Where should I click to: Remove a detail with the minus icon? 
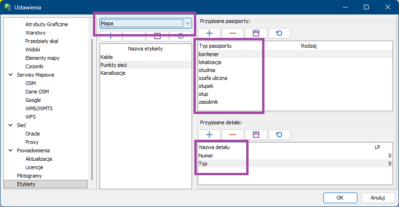(233, 135)
